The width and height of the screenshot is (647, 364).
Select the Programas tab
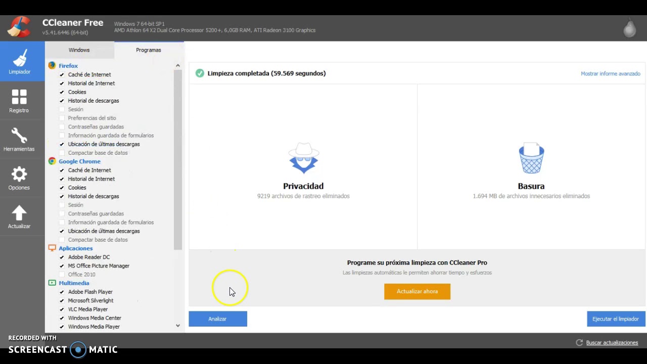(149, 50)
